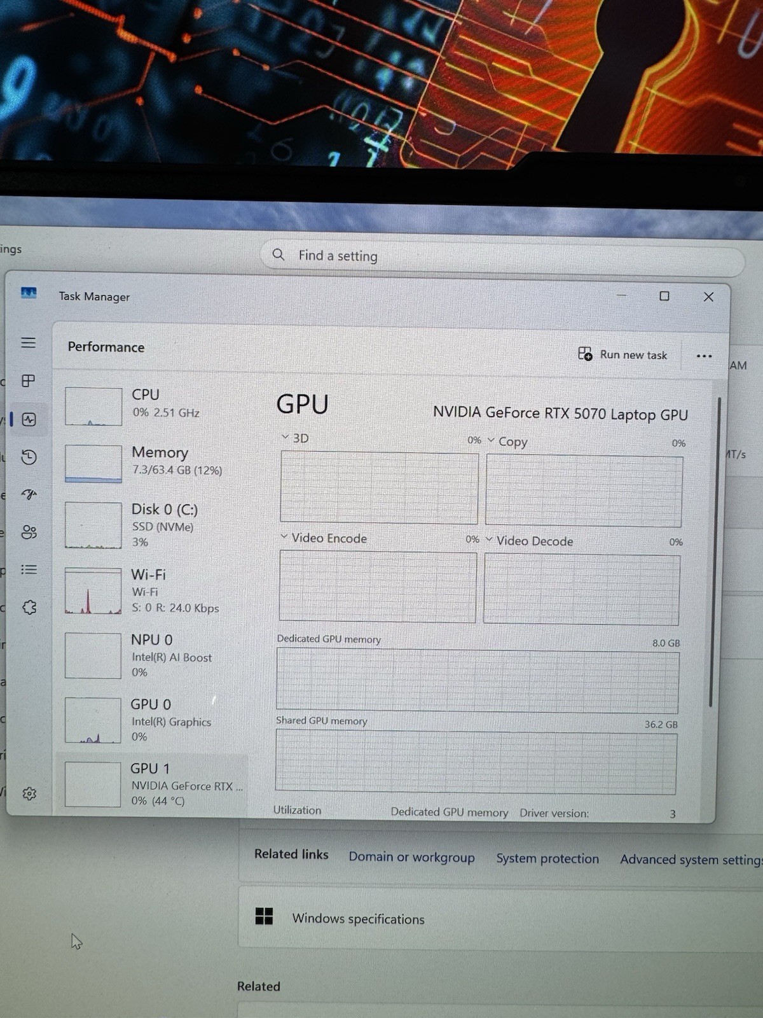The width and height of the screenshot is (763, 1018).
Task: Click the Utilization label below graphs
Action: (297, 810)
